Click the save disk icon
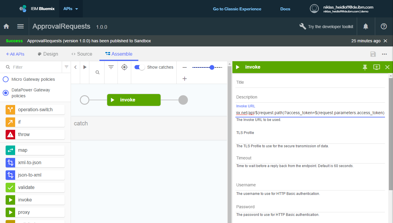Screen dimensions: 393x223 (x=373, y=54)
